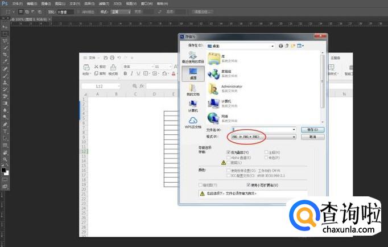
Task: Toggle the Alpha 通道 checkbox
Action: (229, 158)
